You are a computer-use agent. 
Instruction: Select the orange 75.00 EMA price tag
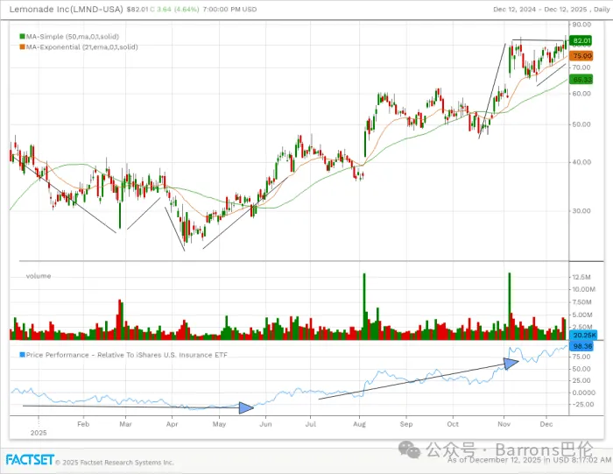coord(581,55)
